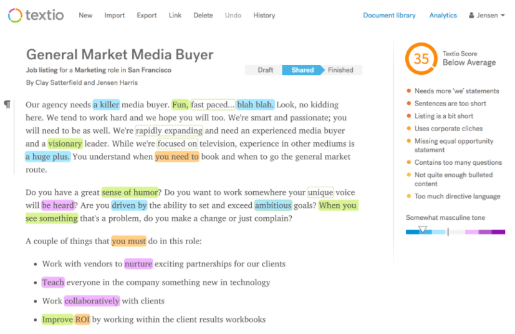515x334 pixels.
Task: Click the Delete menu option
Action: click(x=203, y=15)
